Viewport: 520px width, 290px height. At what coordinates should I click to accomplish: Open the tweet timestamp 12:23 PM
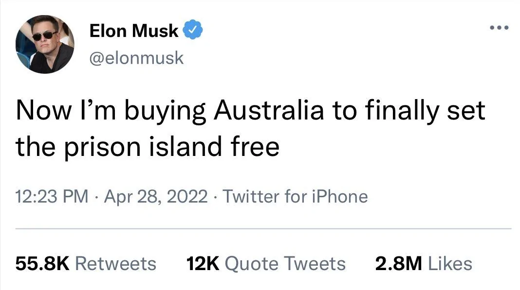point(50,196)
